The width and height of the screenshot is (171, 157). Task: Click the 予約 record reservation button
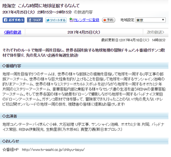(x=109, y=20)
